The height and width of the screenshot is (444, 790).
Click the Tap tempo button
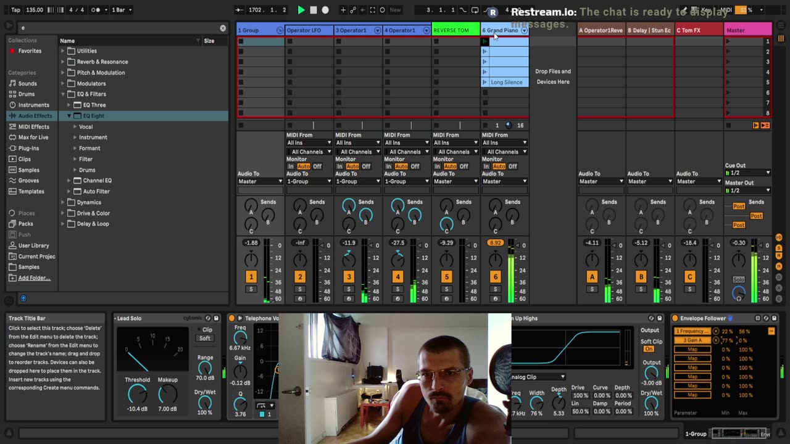(15, 10)
